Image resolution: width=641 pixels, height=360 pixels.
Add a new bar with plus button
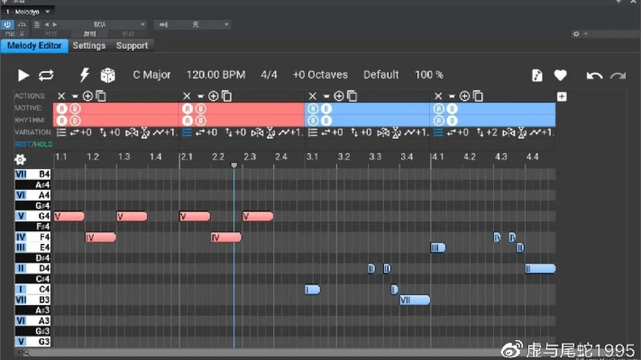coord(562,96)
